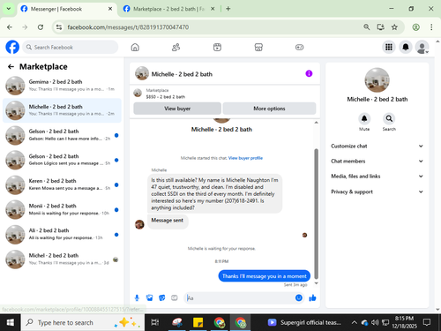Click the Type here to search taskbar box

[x=83, y=322]
